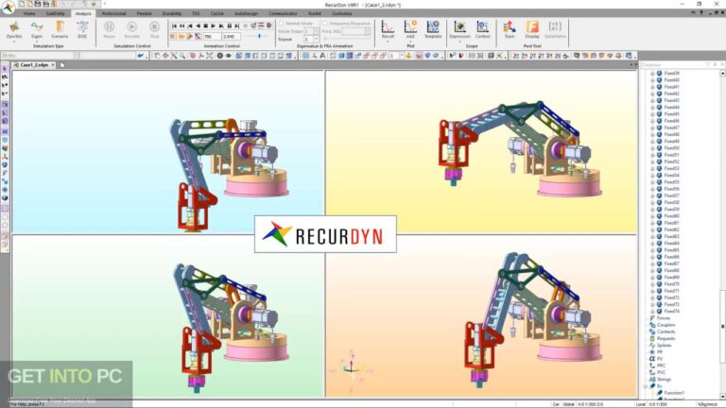This screenshot has height=408, width=726.
Task: Click the Pause simulation button
Action: [x=109, y=29]
